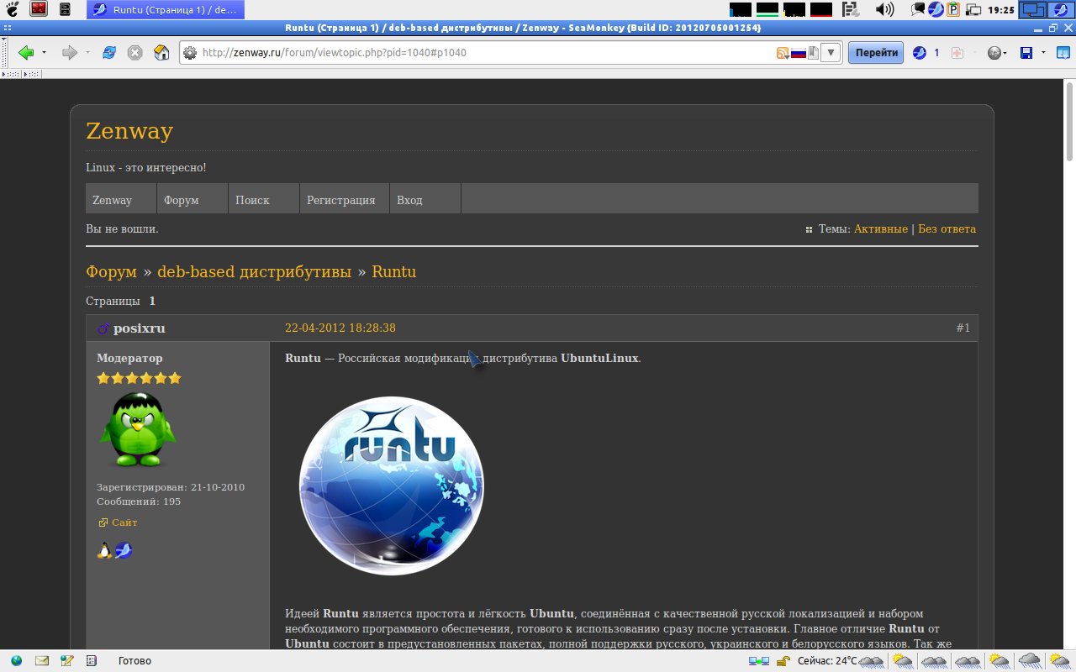Click the online/offline network icon in the status bar
Screen dimensions: 1076x672
tap(758, 661)
